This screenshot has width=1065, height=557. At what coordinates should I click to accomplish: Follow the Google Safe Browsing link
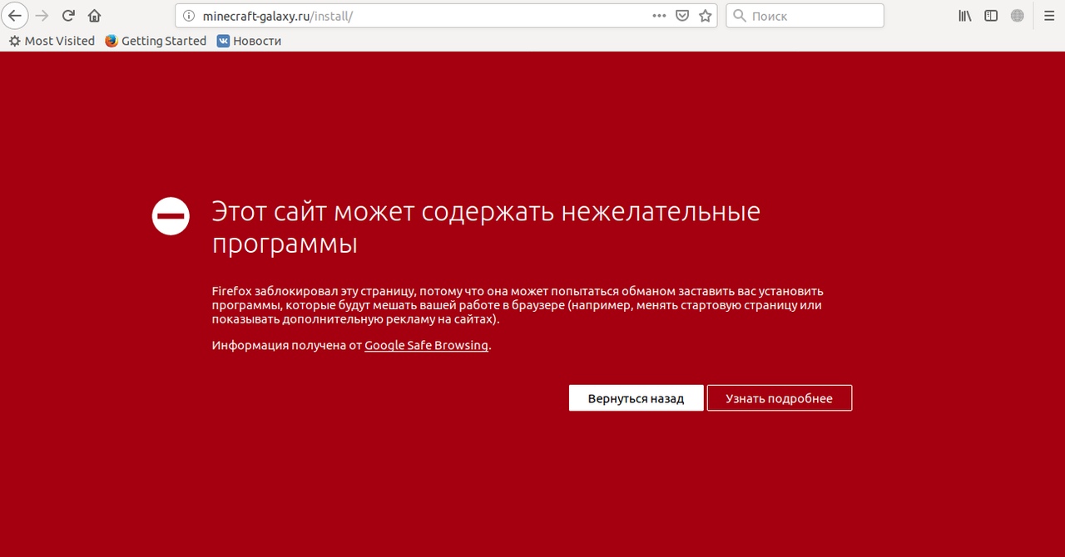click(426, 346)
